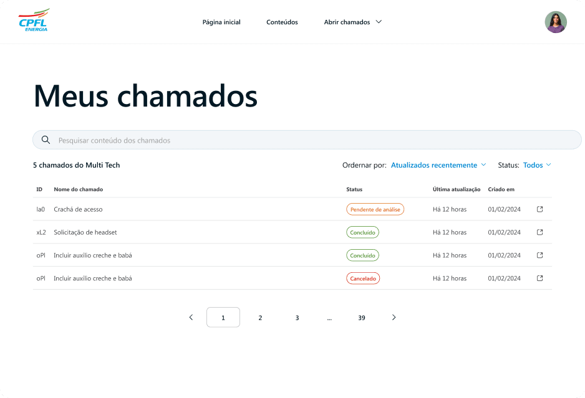Click Abrir chamados menu label
Image resolution: width=585 pixels, height=398 pixels.
point(347,22)
